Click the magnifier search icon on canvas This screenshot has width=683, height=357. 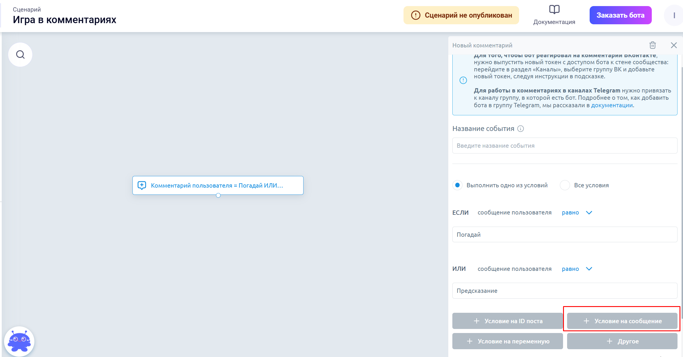tap(20, 54)
